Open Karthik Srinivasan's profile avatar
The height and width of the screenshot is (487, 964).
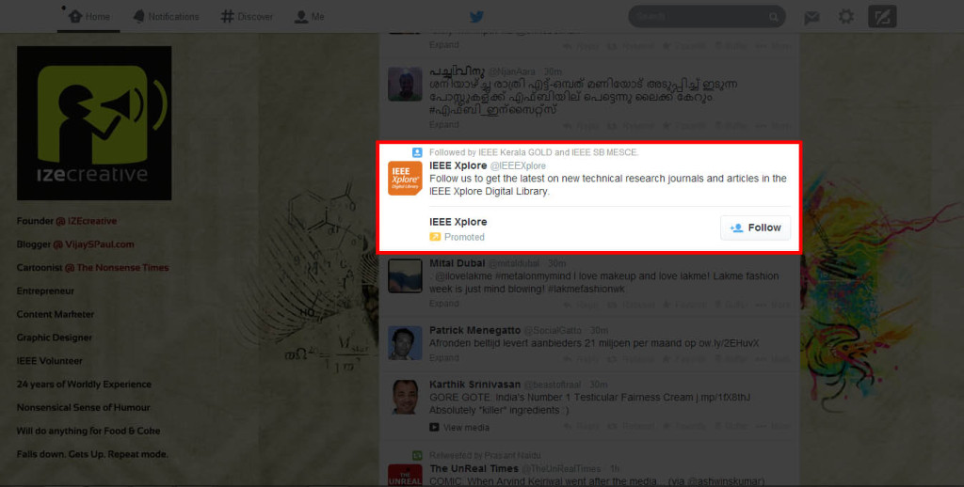click(x=405, y=397)
